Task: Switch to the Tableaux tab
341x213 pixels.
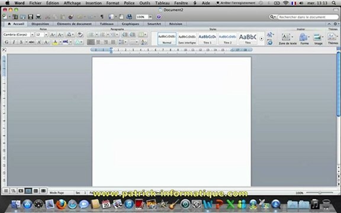Action: (107, 24)
